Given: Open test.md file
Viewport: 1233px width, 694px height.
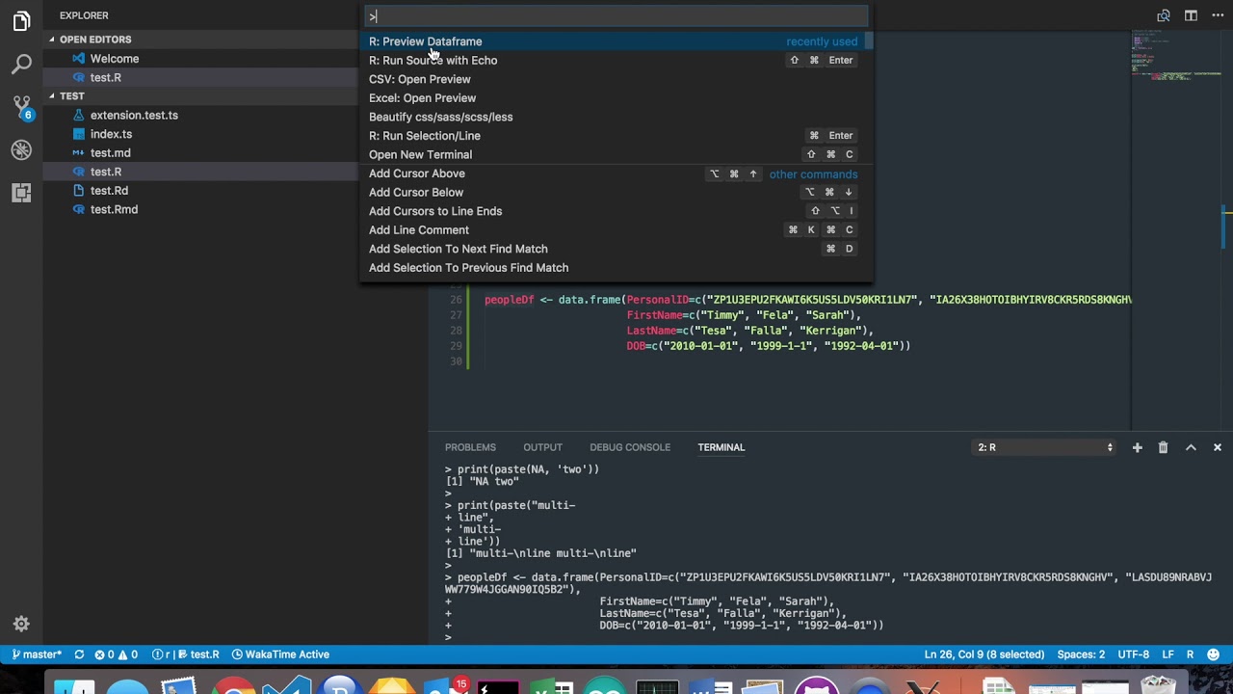Looking at the screenshot, I should click(110, 152).
